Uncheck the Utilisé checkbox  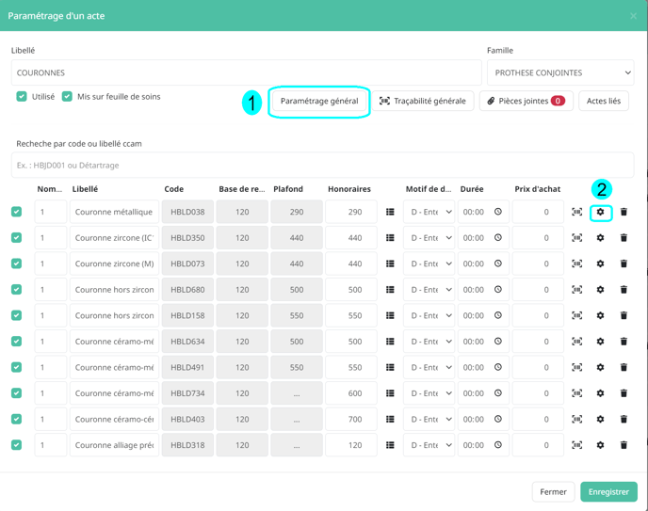click(22, 97)
